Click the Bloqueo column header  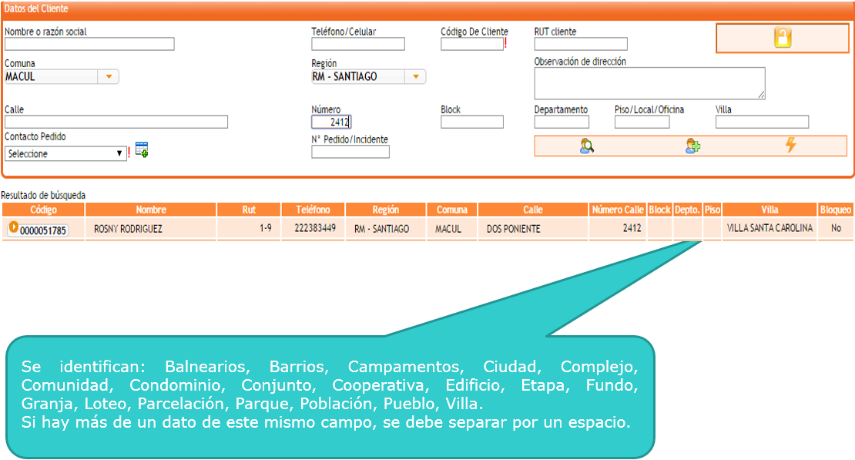click(x=836, y=210)
